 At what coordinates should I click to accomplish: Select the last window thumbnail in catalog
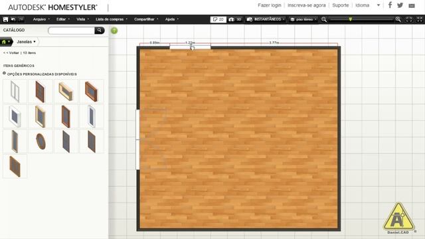pyautogui.click(x=15, y=167)
